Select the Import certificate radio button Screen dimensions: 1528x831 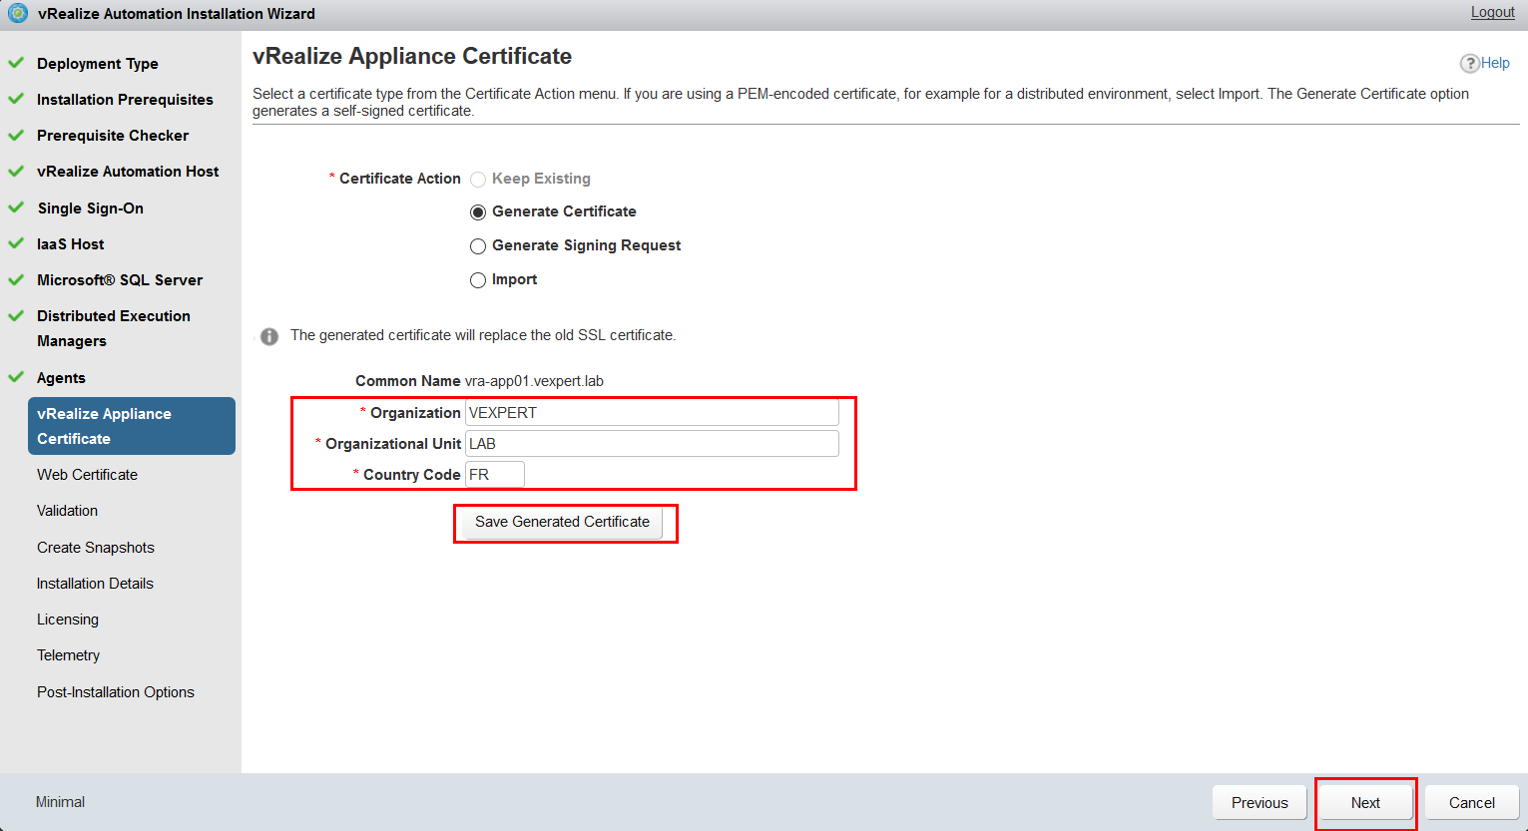[478, 280]
